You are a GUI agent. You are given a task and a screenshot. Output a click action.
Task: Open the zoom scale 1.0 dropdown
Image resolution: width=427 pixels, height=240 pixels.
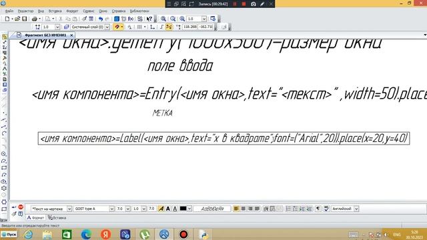point(204,19)
